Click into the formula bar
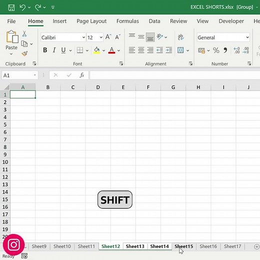The height and width of the screenshot is (260, 260). [175, 75]
